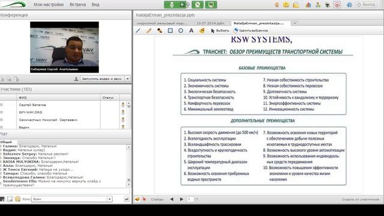This screenshot has width=384, height=216.
Task: Select the pencil drawing tool
Action: [x=149, y=31]
